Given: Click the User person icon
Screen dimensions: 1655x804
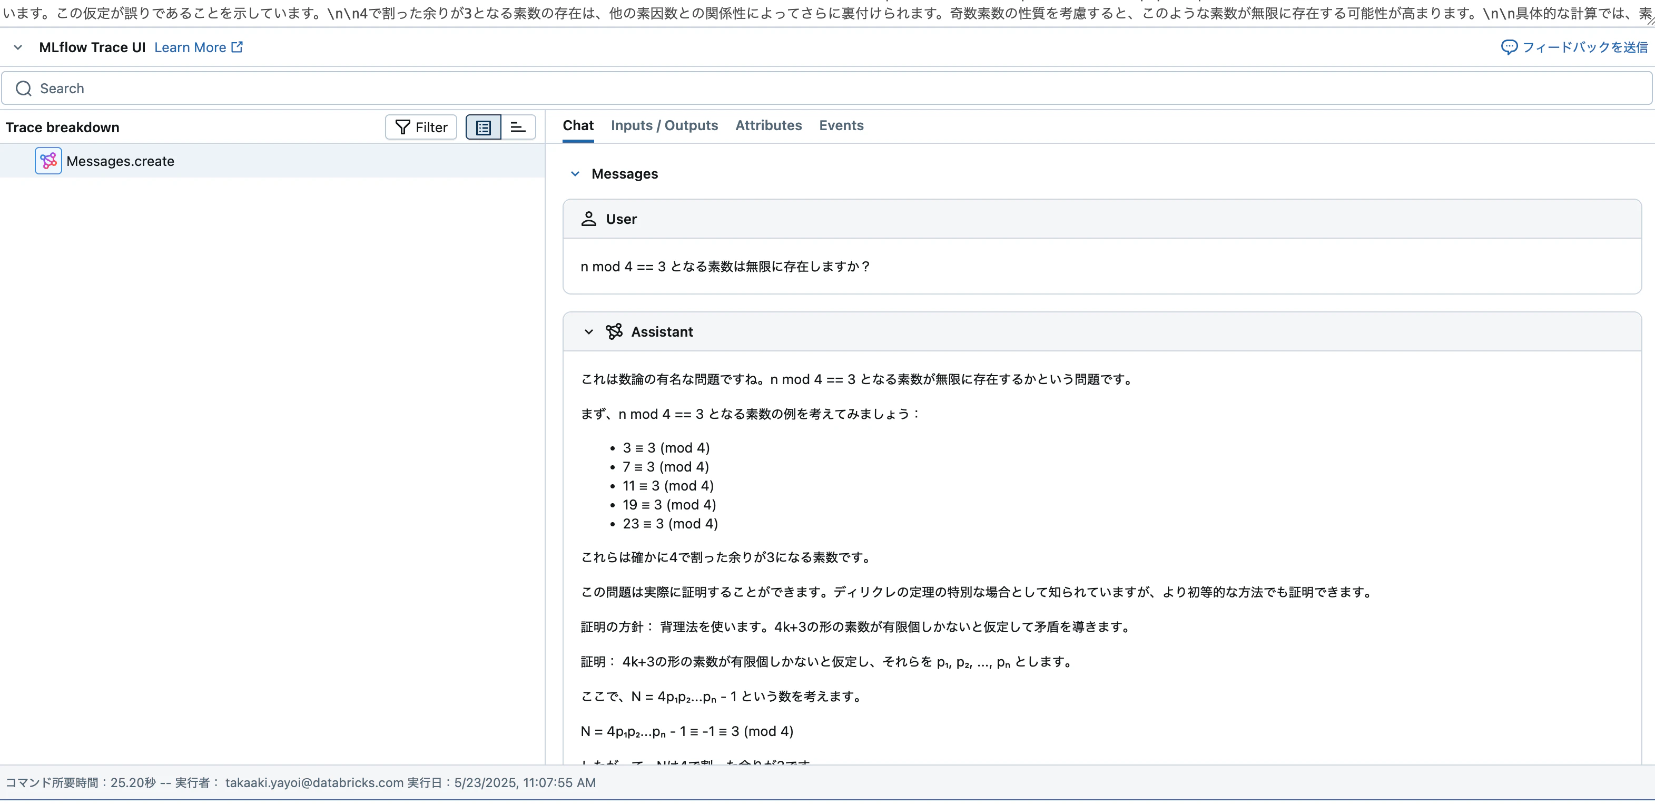Looking at the screenshot, I should [x=588, y=219].
